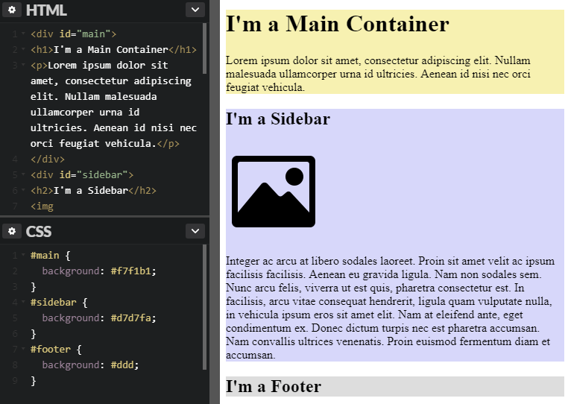Click the 'I'm a Main Container' heading
This screenshot has height=404, width=568.
pos(337,24)
